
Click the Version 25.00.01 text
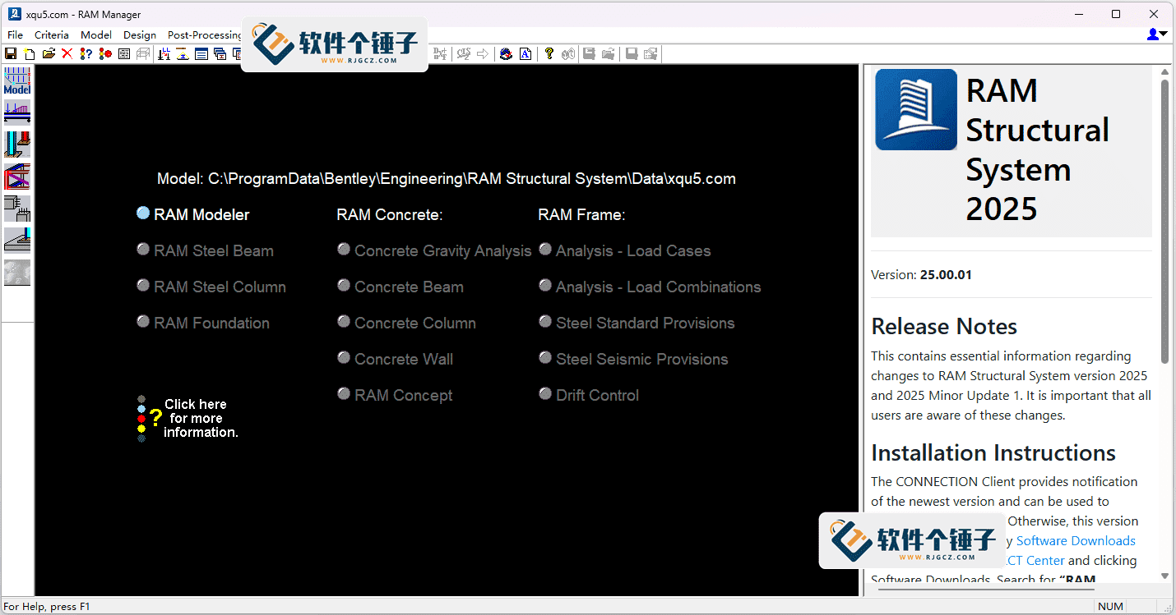click(x=921, y=275)
